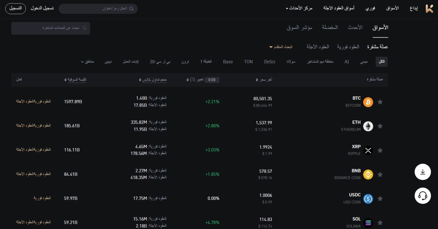
Task: Open the العقود فورية link in the USDC row
Action: point(42,198)
